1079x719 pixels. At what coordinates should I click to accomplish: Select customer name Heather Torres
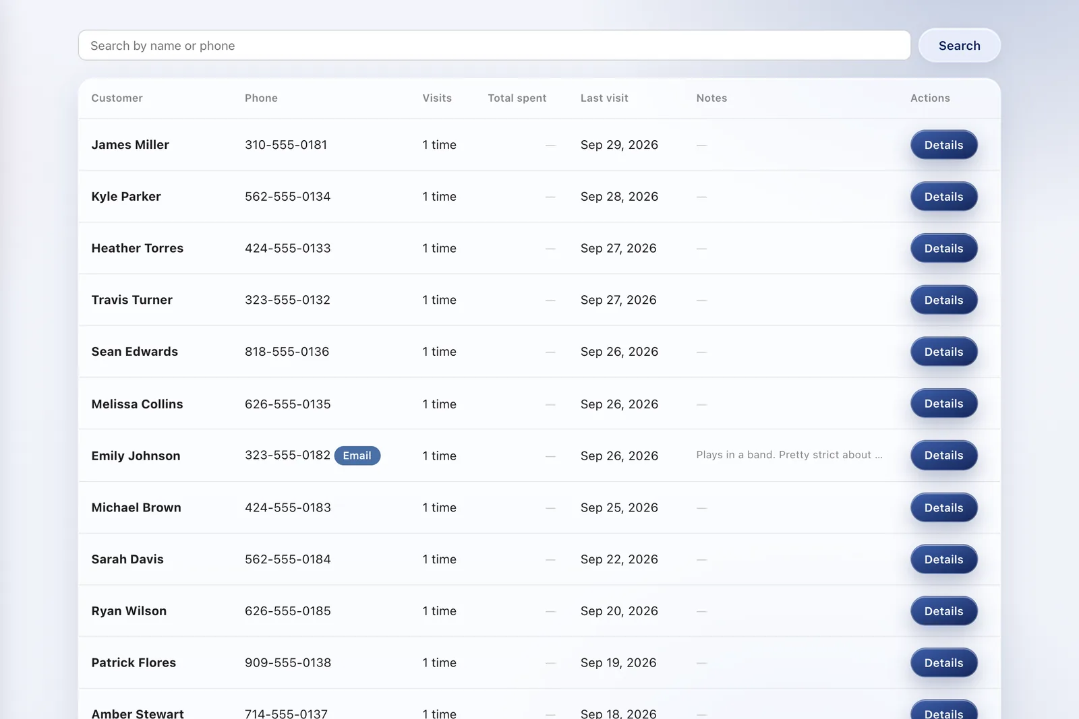pyautogui.click(x=138, y=248)
